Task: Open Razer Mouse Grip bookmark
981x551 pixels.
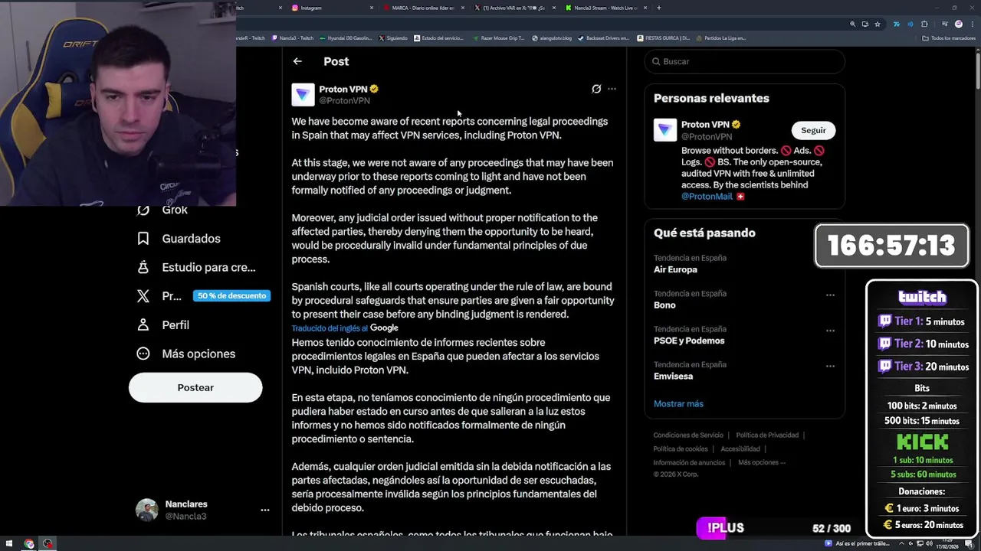Action: [499, 38]
